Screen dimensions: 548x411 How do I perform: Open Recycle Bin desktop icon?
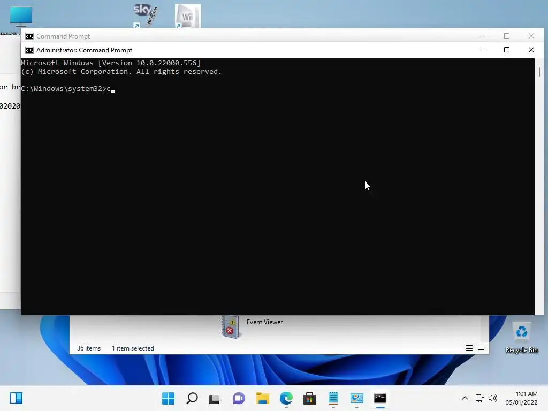(521, 338)
